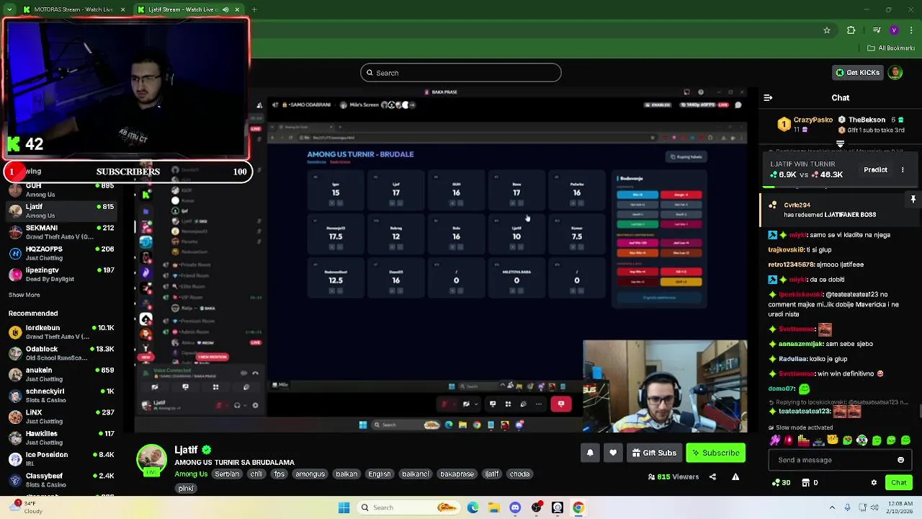Send message with the green Chat button
This screenshot has width=922, height=519.
[898, 482]
